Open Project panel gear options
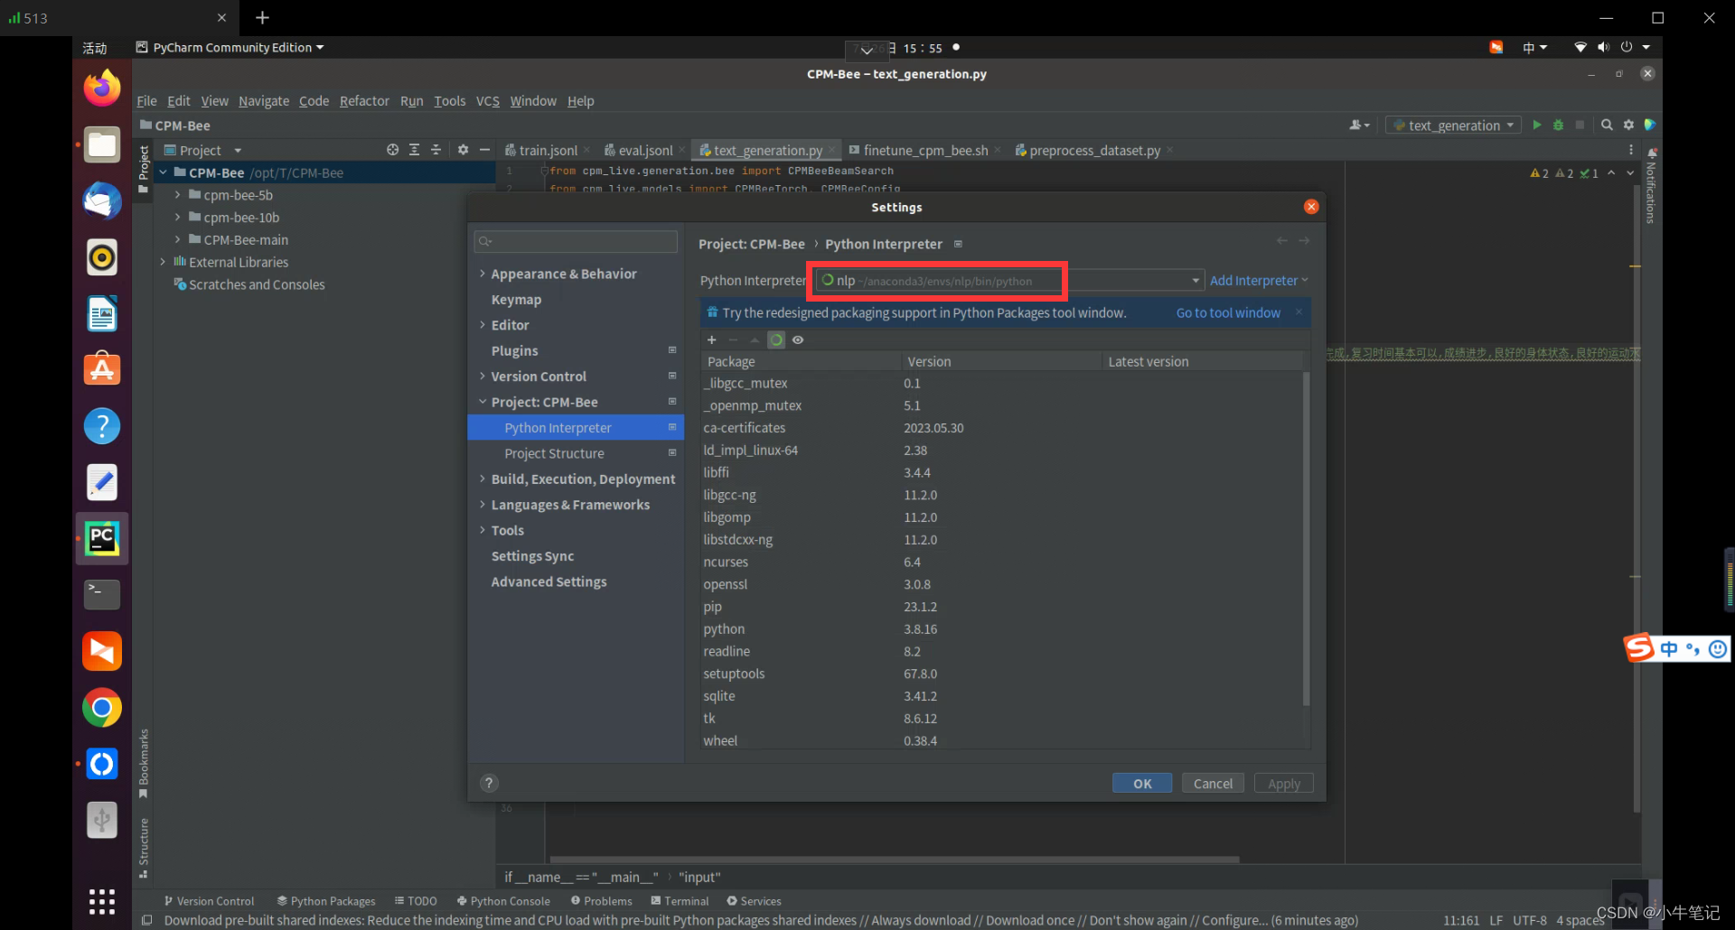 click(463, 150)
